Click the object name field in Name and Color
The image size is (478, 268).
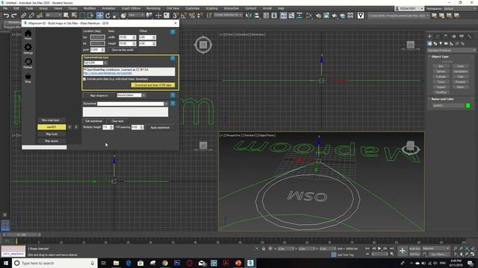(447, 106)
